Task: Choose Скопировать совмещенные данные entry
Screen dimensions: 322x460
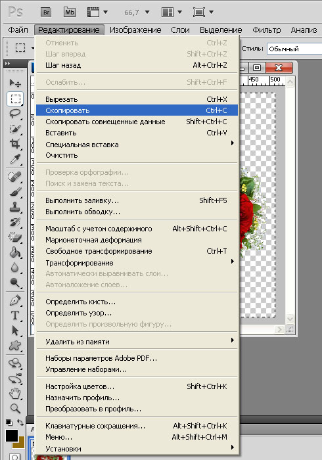Action: 137,122
